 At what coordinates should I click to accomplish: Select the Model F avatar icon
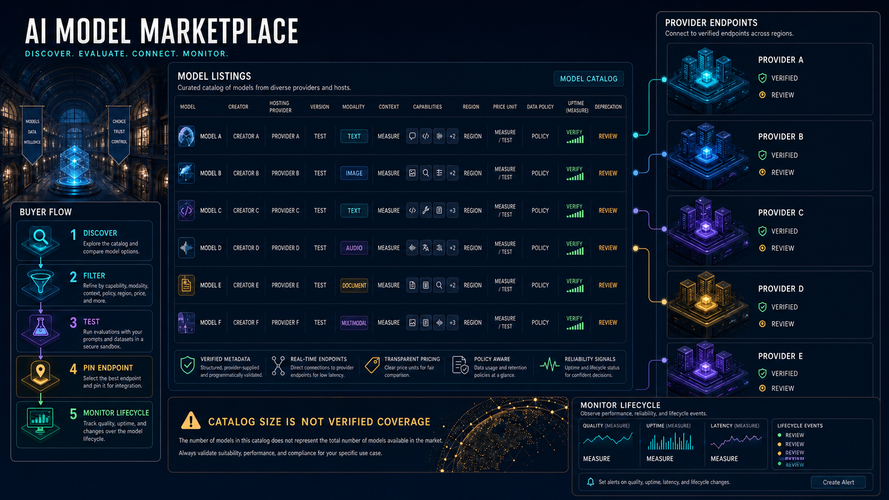click(186, 323)
